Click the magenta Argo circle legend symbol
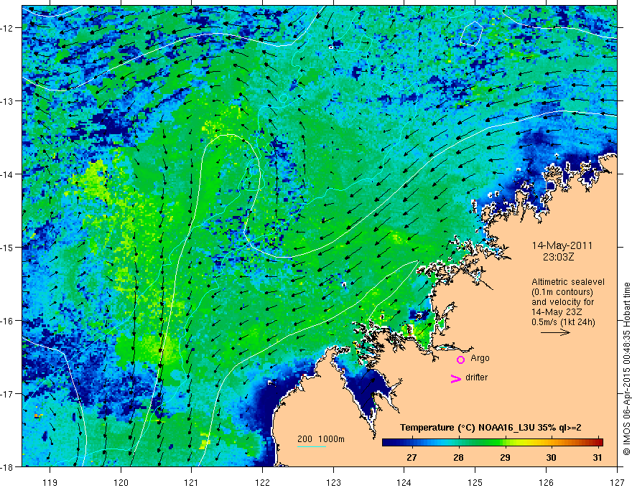 460,360
